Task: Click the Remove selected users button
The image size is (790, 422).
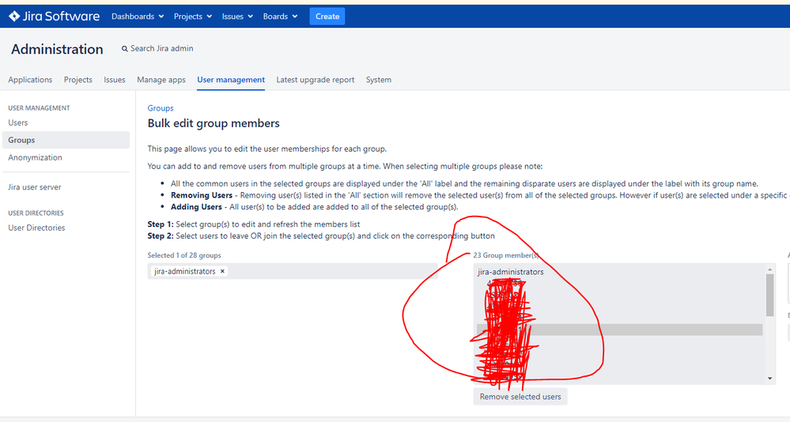Action: (520, 397)
